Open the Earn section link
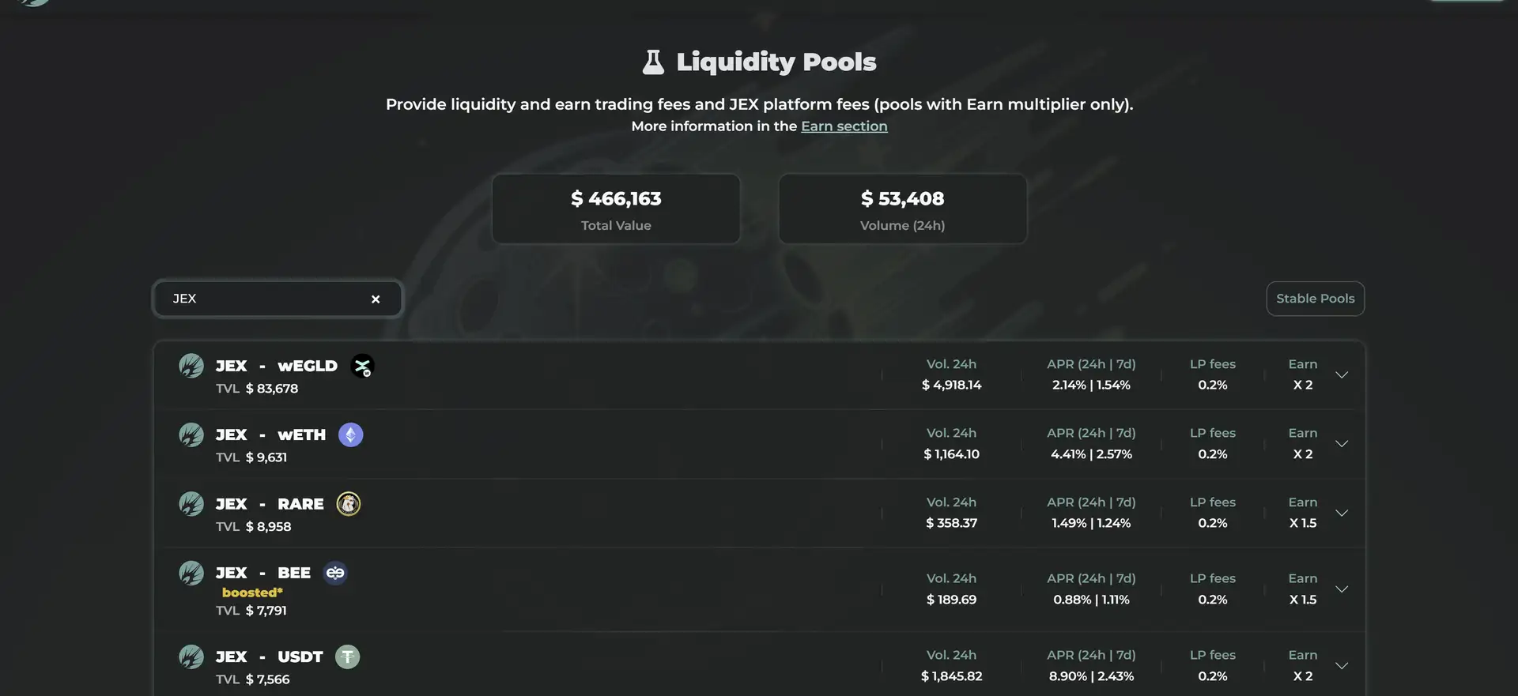Screen dimensions: 1518x696 pyautogui.click(x=844, y=126)
